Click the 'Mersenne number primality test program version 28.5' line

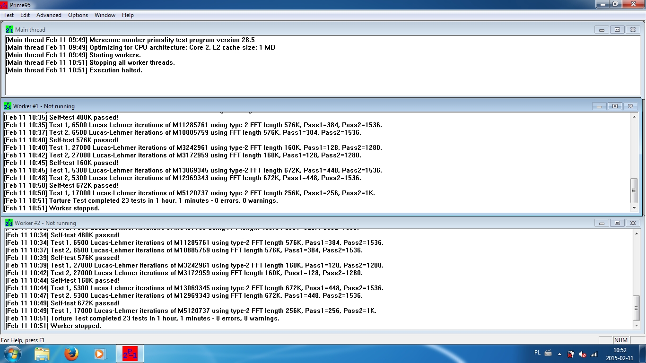coord(130,40)
